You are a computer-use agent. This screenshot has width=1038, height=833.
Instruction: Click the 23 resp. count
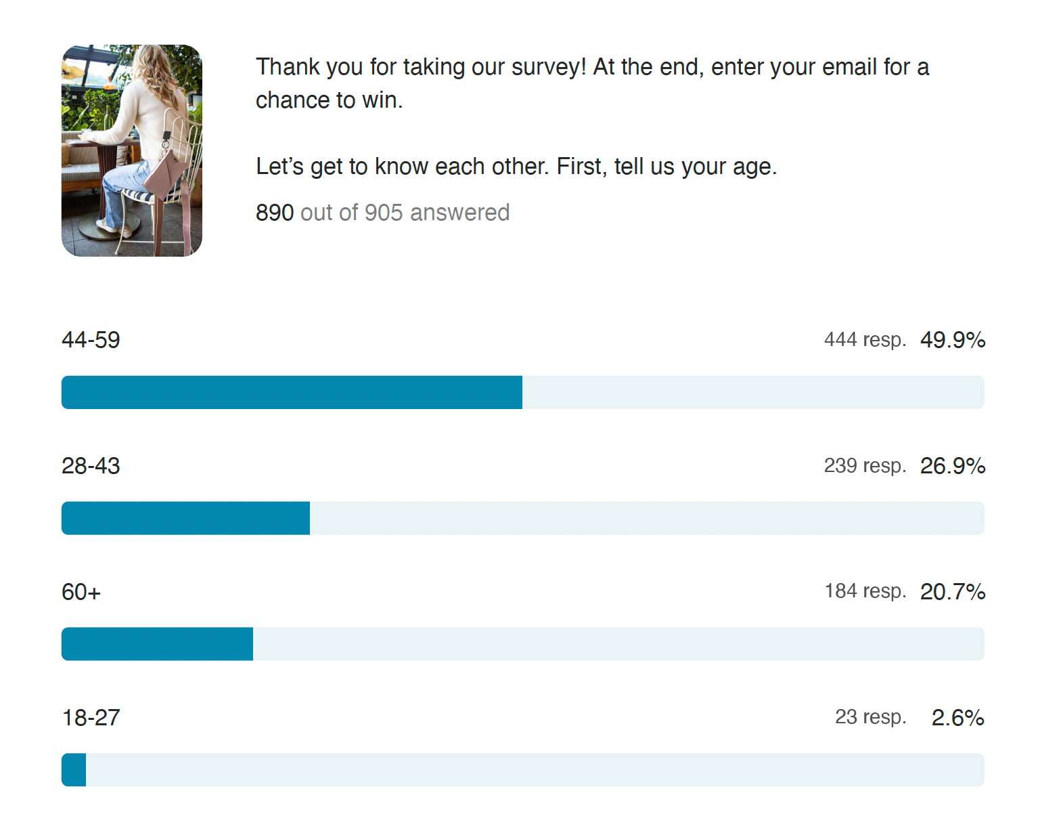871,717
